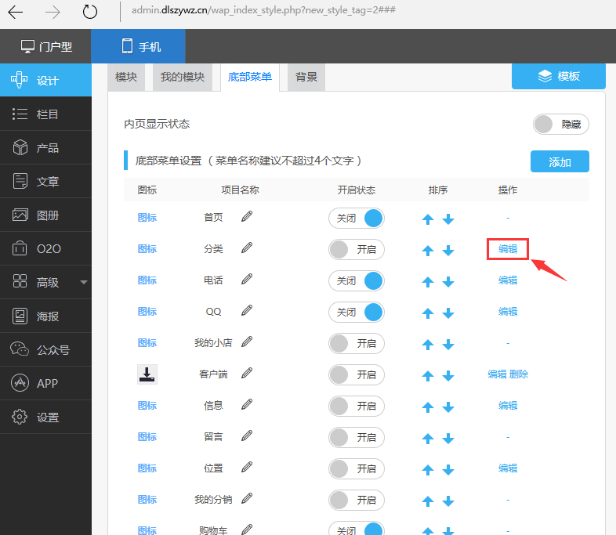The image size is (616, 535).
Task: Click 编辑 in the 信息 row
Action: pos(508,406)
